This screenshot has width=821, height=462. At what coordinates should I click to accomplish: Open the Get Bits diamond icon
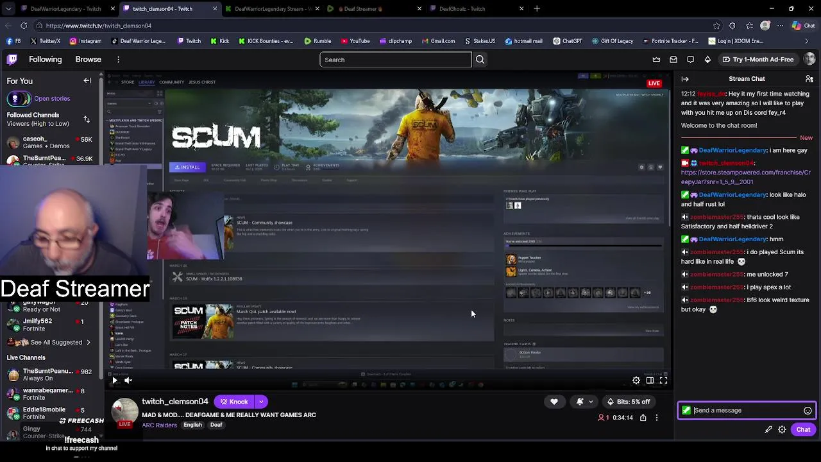707,60
